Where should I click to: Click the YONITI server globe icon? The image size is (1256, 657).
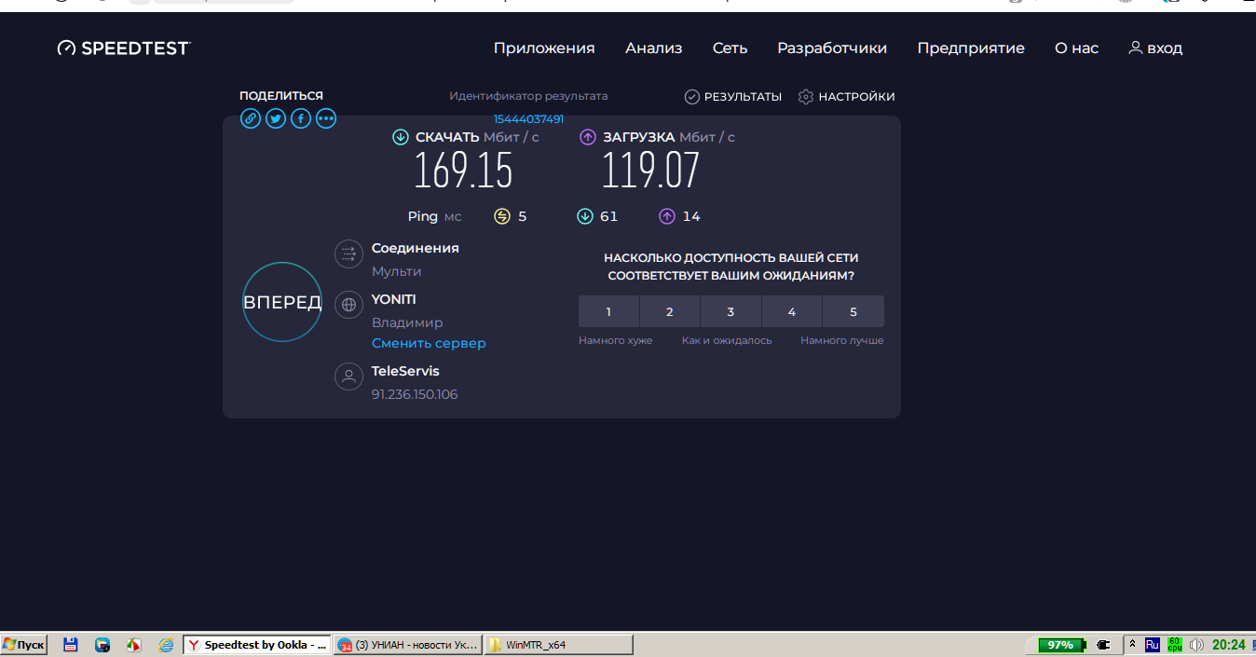tap(348, 305)
